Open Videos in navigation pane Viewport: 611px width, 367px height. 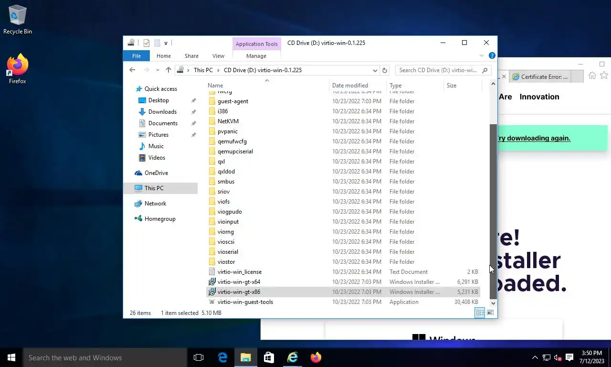pyautogui.click(x=157, y=158)
